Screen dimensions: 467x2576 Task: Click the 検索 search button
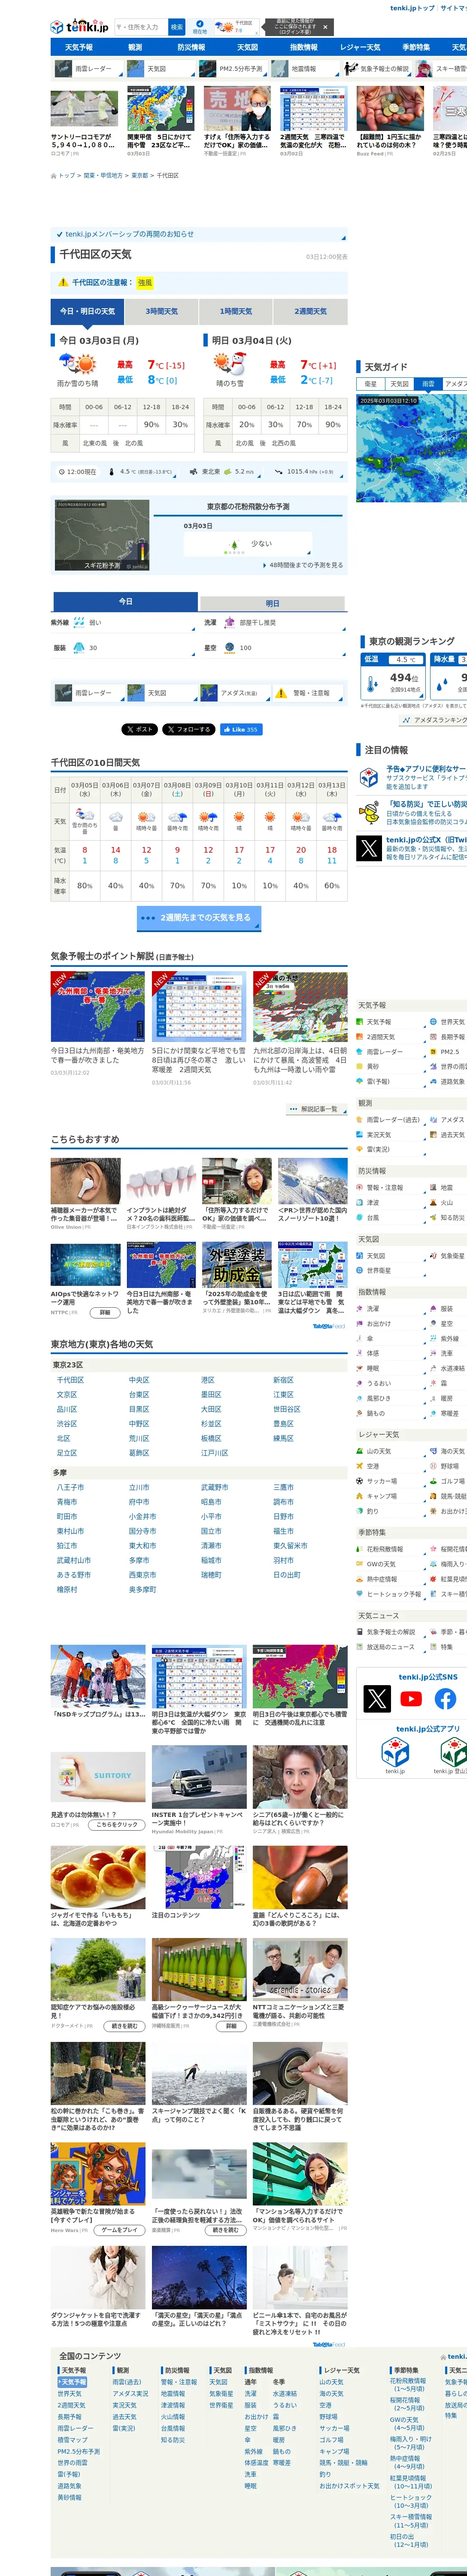coord(176,27)
